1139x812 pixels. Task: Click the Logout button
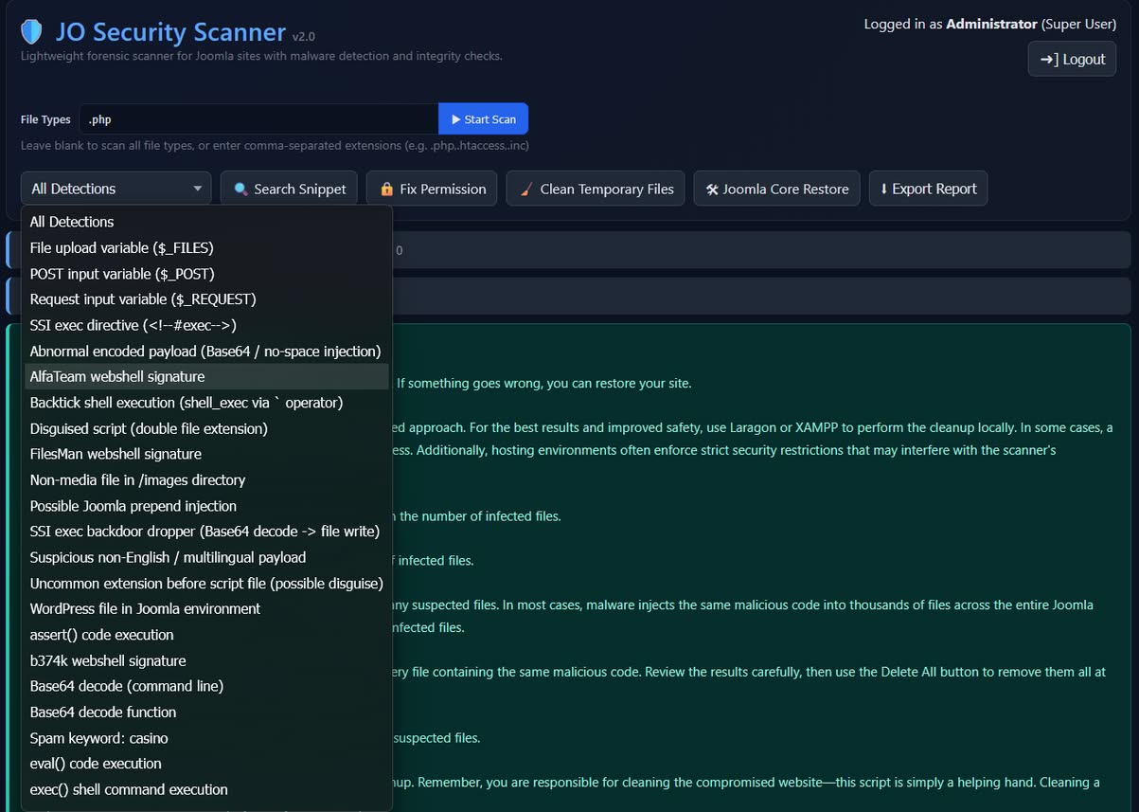point(1072,59)
